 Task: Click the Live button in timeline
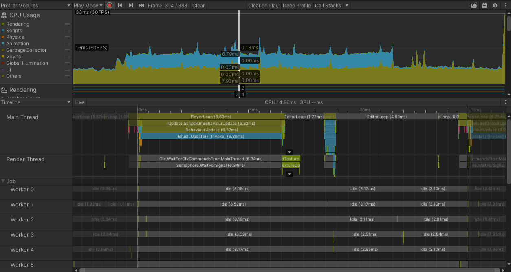coord(79,102)
